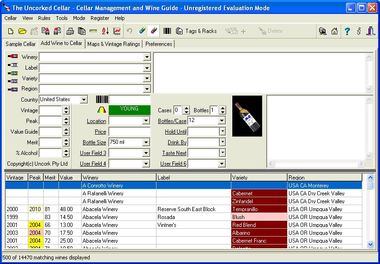This screenshot has width=380, height=264.
Task: Click the exit door icon in toolbar
Action: click(x=371, y=31)
